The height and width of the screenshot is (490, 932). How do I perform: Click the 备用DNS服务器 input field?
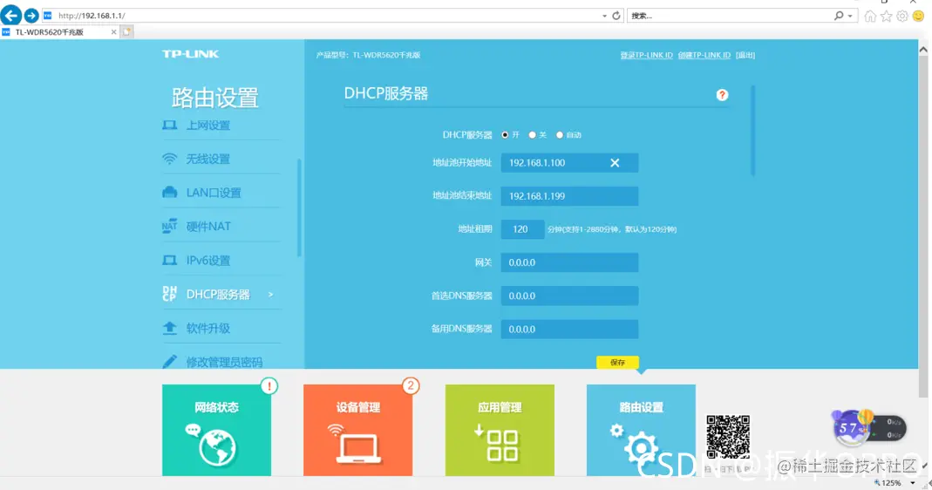point(569,330)
